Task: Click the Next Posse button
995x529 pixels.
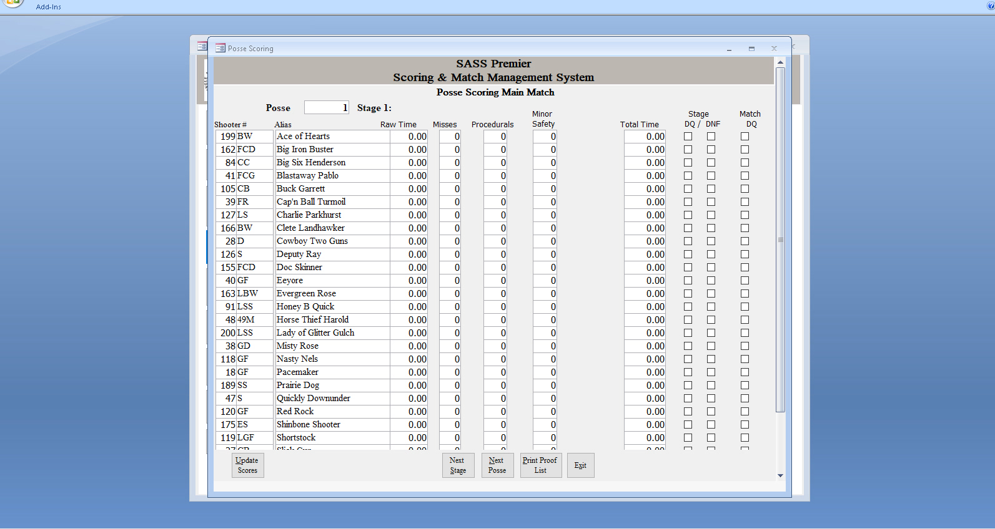Action: [x=497, y=465]
